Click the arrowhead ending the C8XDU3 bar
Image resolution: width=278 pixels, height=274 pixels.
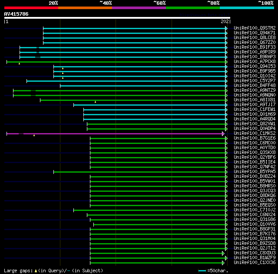click(223, 254)
